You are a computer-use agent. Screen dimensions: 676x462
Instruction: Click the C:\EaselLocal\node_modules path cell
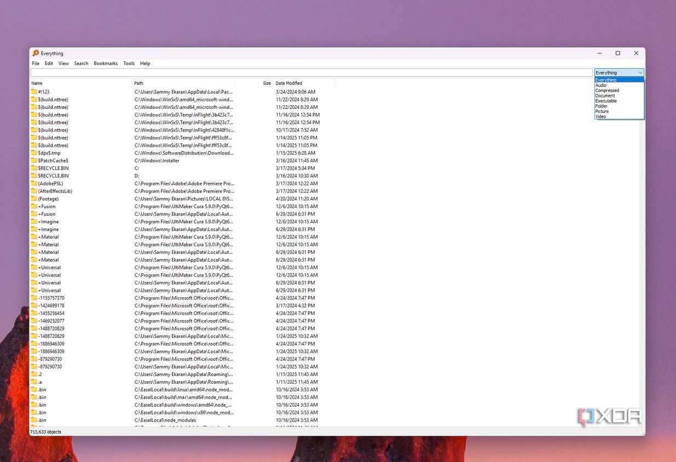(x=165, y=420)
